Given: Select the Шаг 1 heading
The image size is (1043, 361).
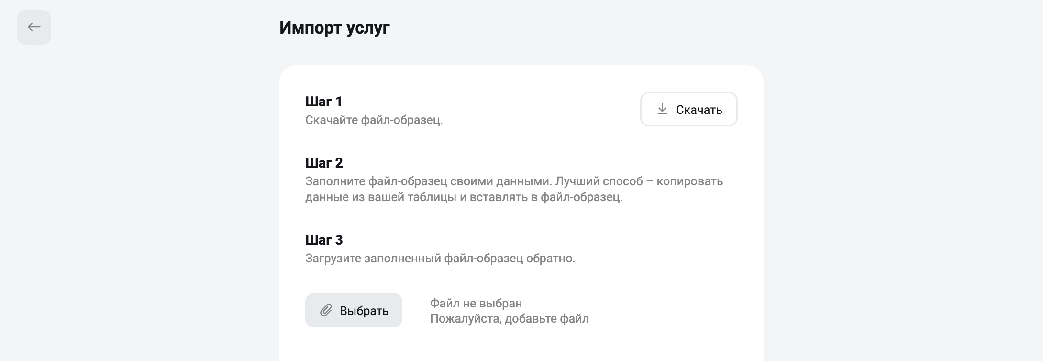Looking at the screenshot, I should click(x=324, y=102).
